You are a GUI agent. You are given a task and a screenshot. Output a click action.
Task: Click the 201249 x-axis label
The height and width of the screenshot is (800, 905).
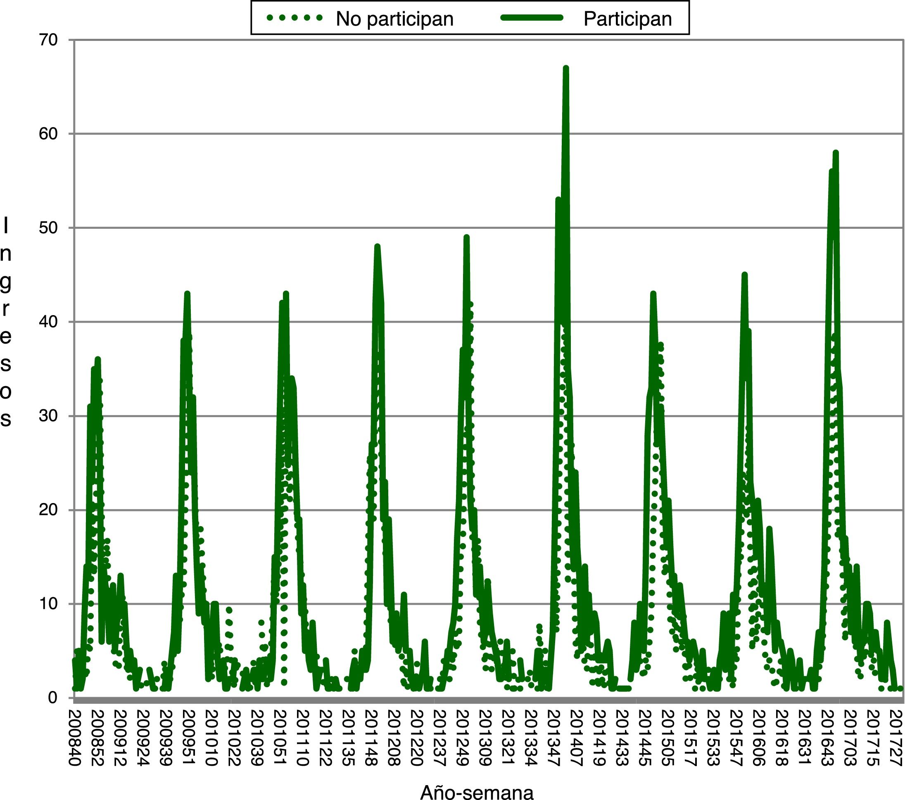click(463, 738)
